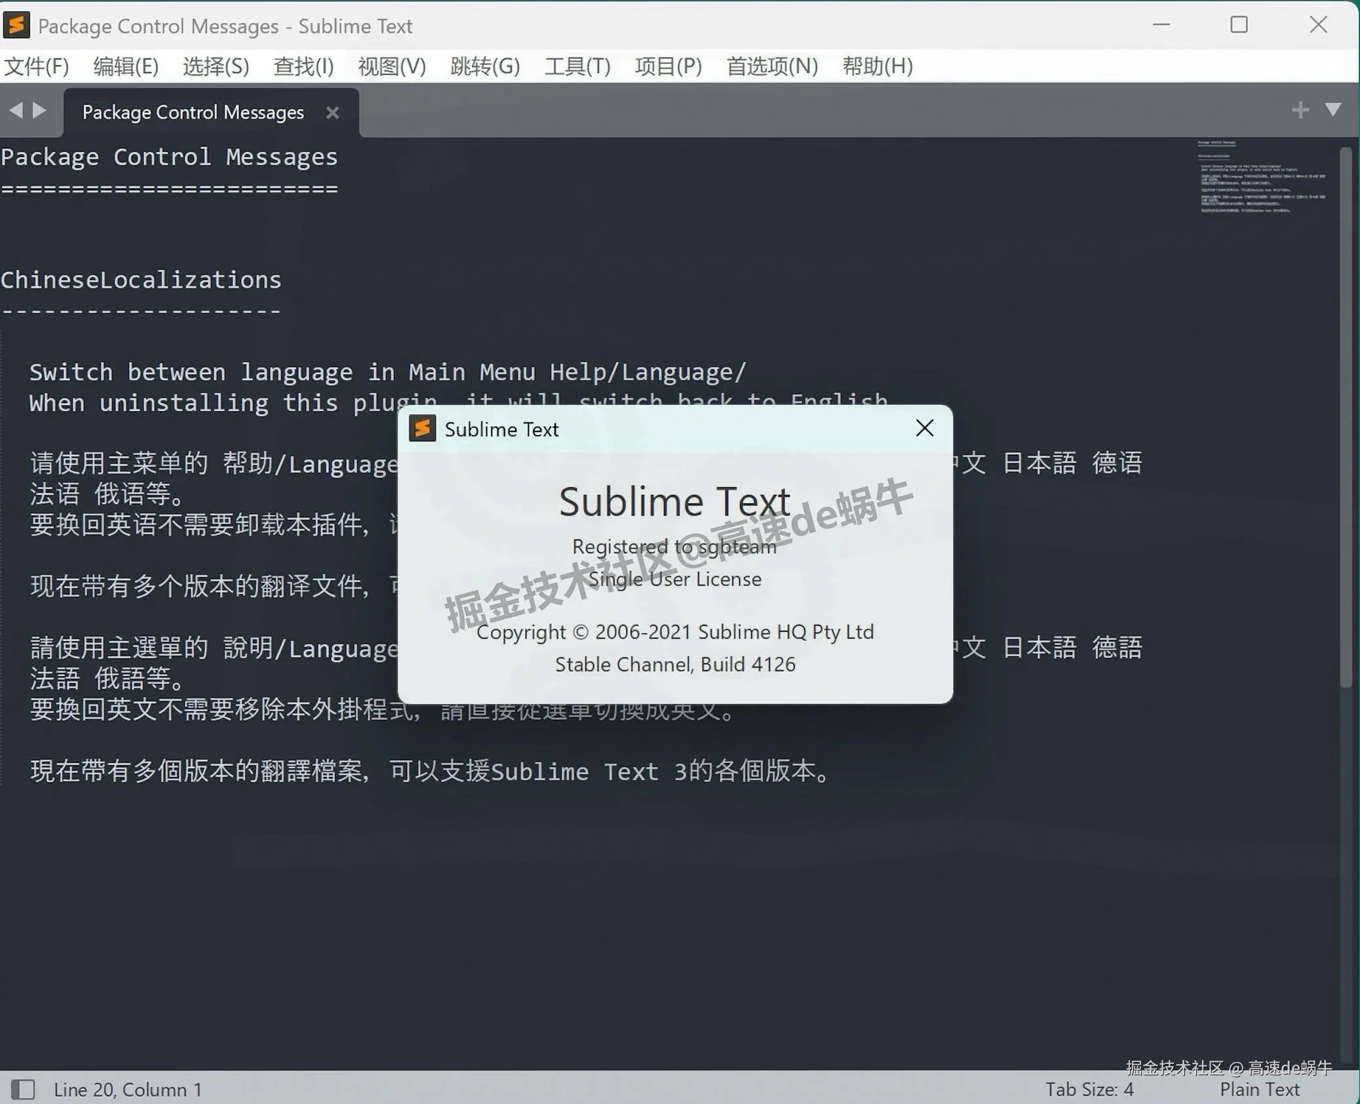This screenshot has width=1360, height=1104.
Task: Open the 视图(V) menu
Action: 391,66
